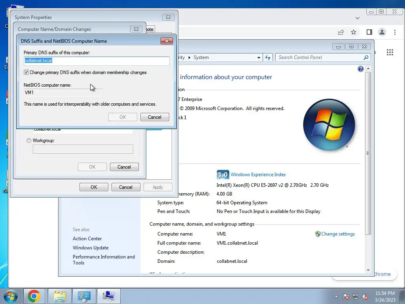Viewport: 405px width, 304px height.
Task: Close the DNS Suffix dialog with red X
Action: 167,41
